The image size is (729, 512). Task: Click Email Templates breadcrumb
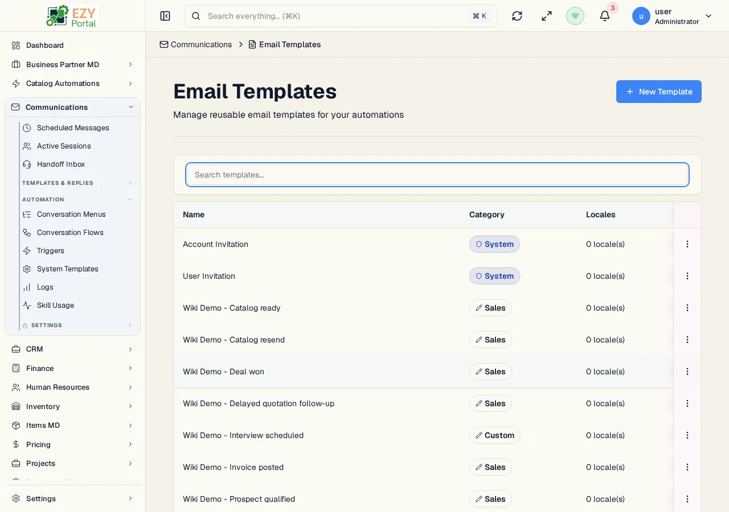[x=285, y=44]
